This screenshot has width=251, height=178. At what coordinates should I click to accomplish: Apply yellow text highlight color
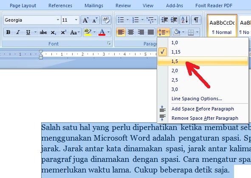[x=88, y=32]
